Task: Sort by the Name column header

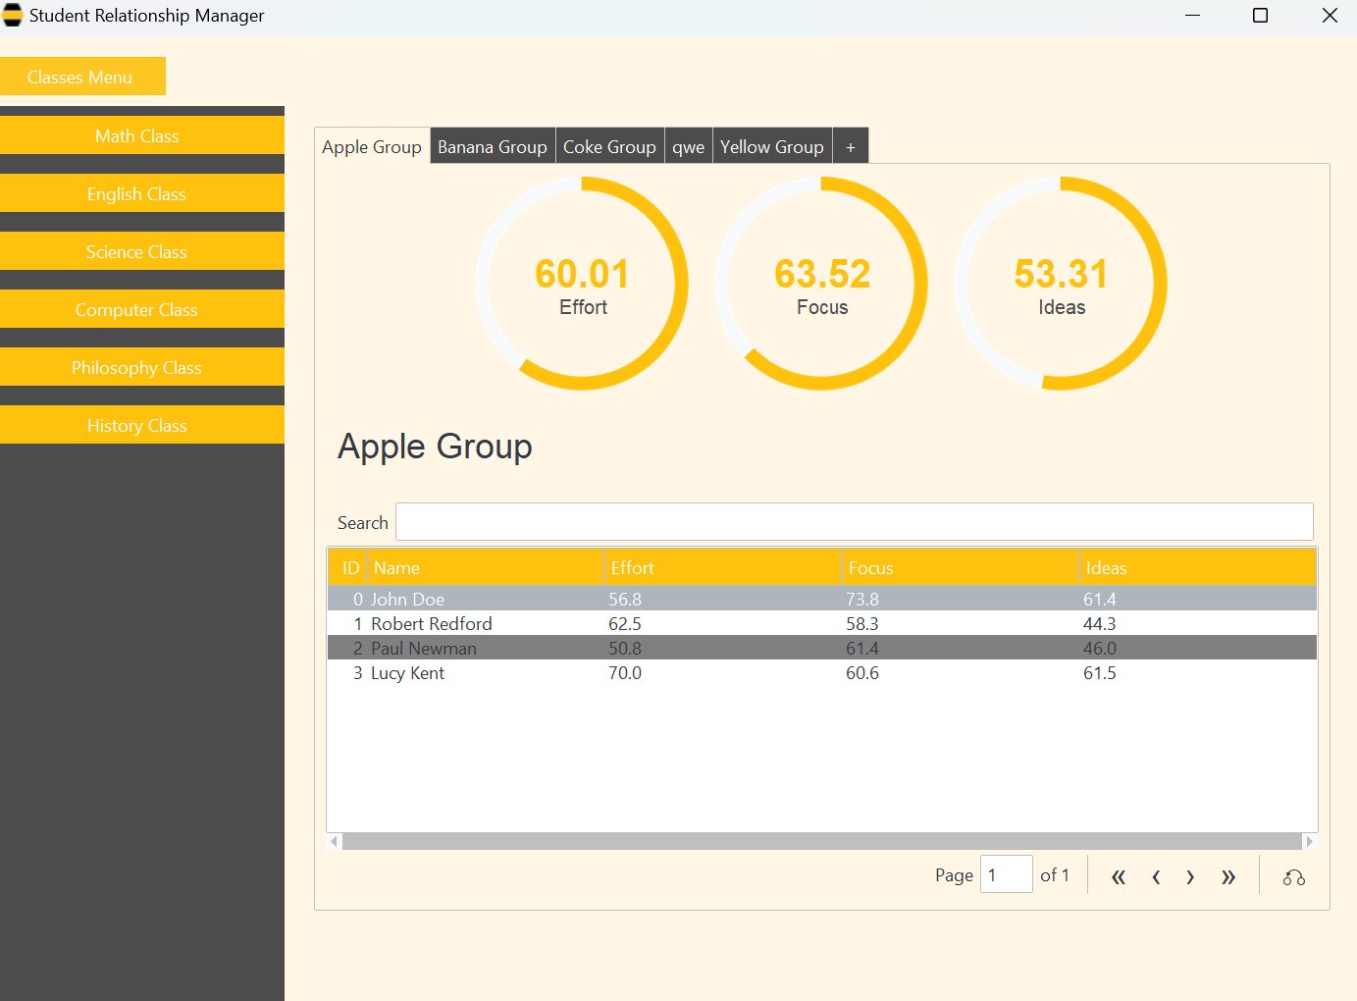Action: [486, 567]
